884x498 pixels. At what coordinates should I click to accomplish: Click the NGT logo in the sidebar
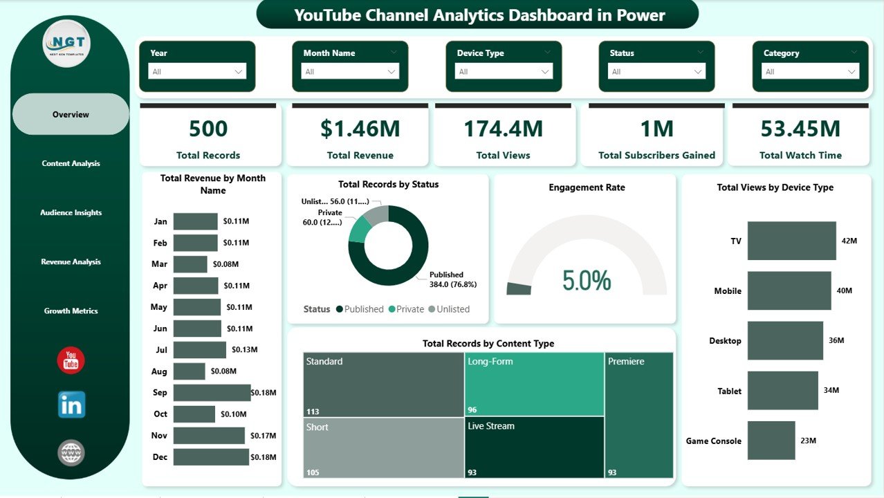tap(70, 43)
